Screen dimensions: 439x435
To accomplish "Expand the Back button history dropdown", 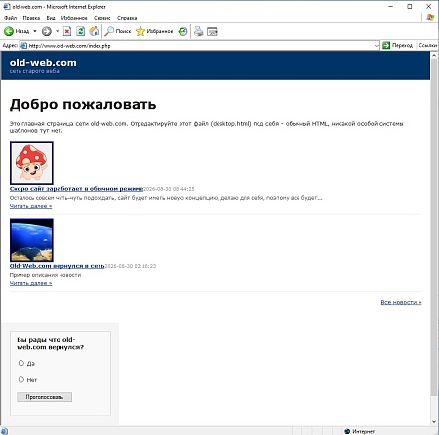I will coord(35,31).
